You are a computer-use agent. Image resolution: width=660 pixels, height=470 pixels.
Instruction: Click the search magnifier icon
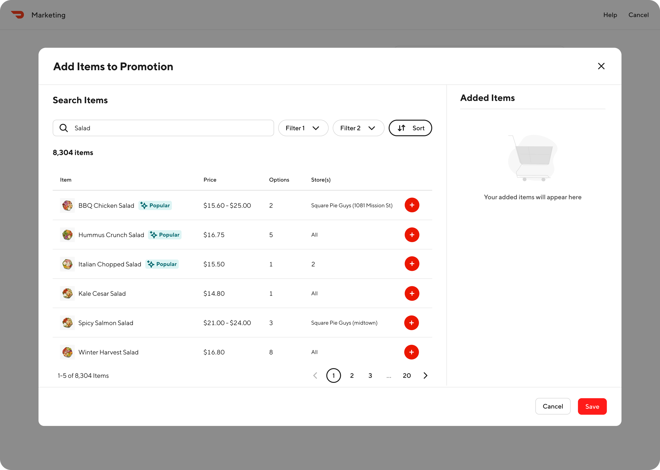tap(64, 128)
